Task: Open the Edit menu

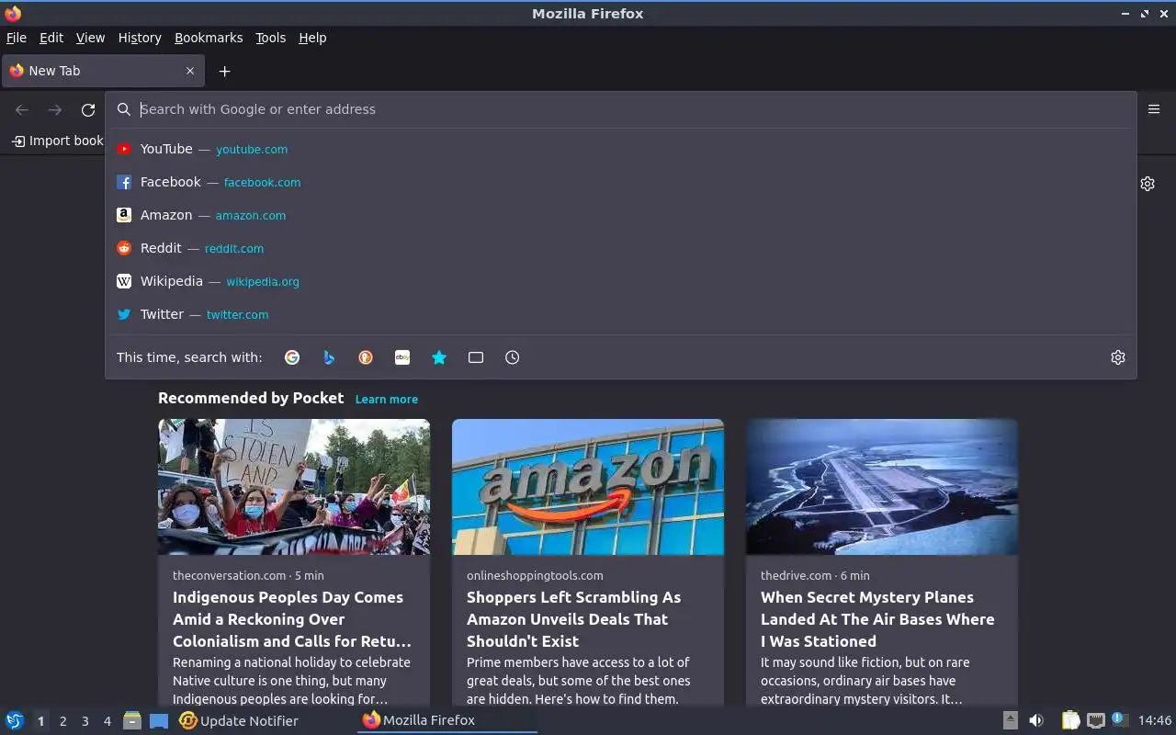Action: pos(51,38)
